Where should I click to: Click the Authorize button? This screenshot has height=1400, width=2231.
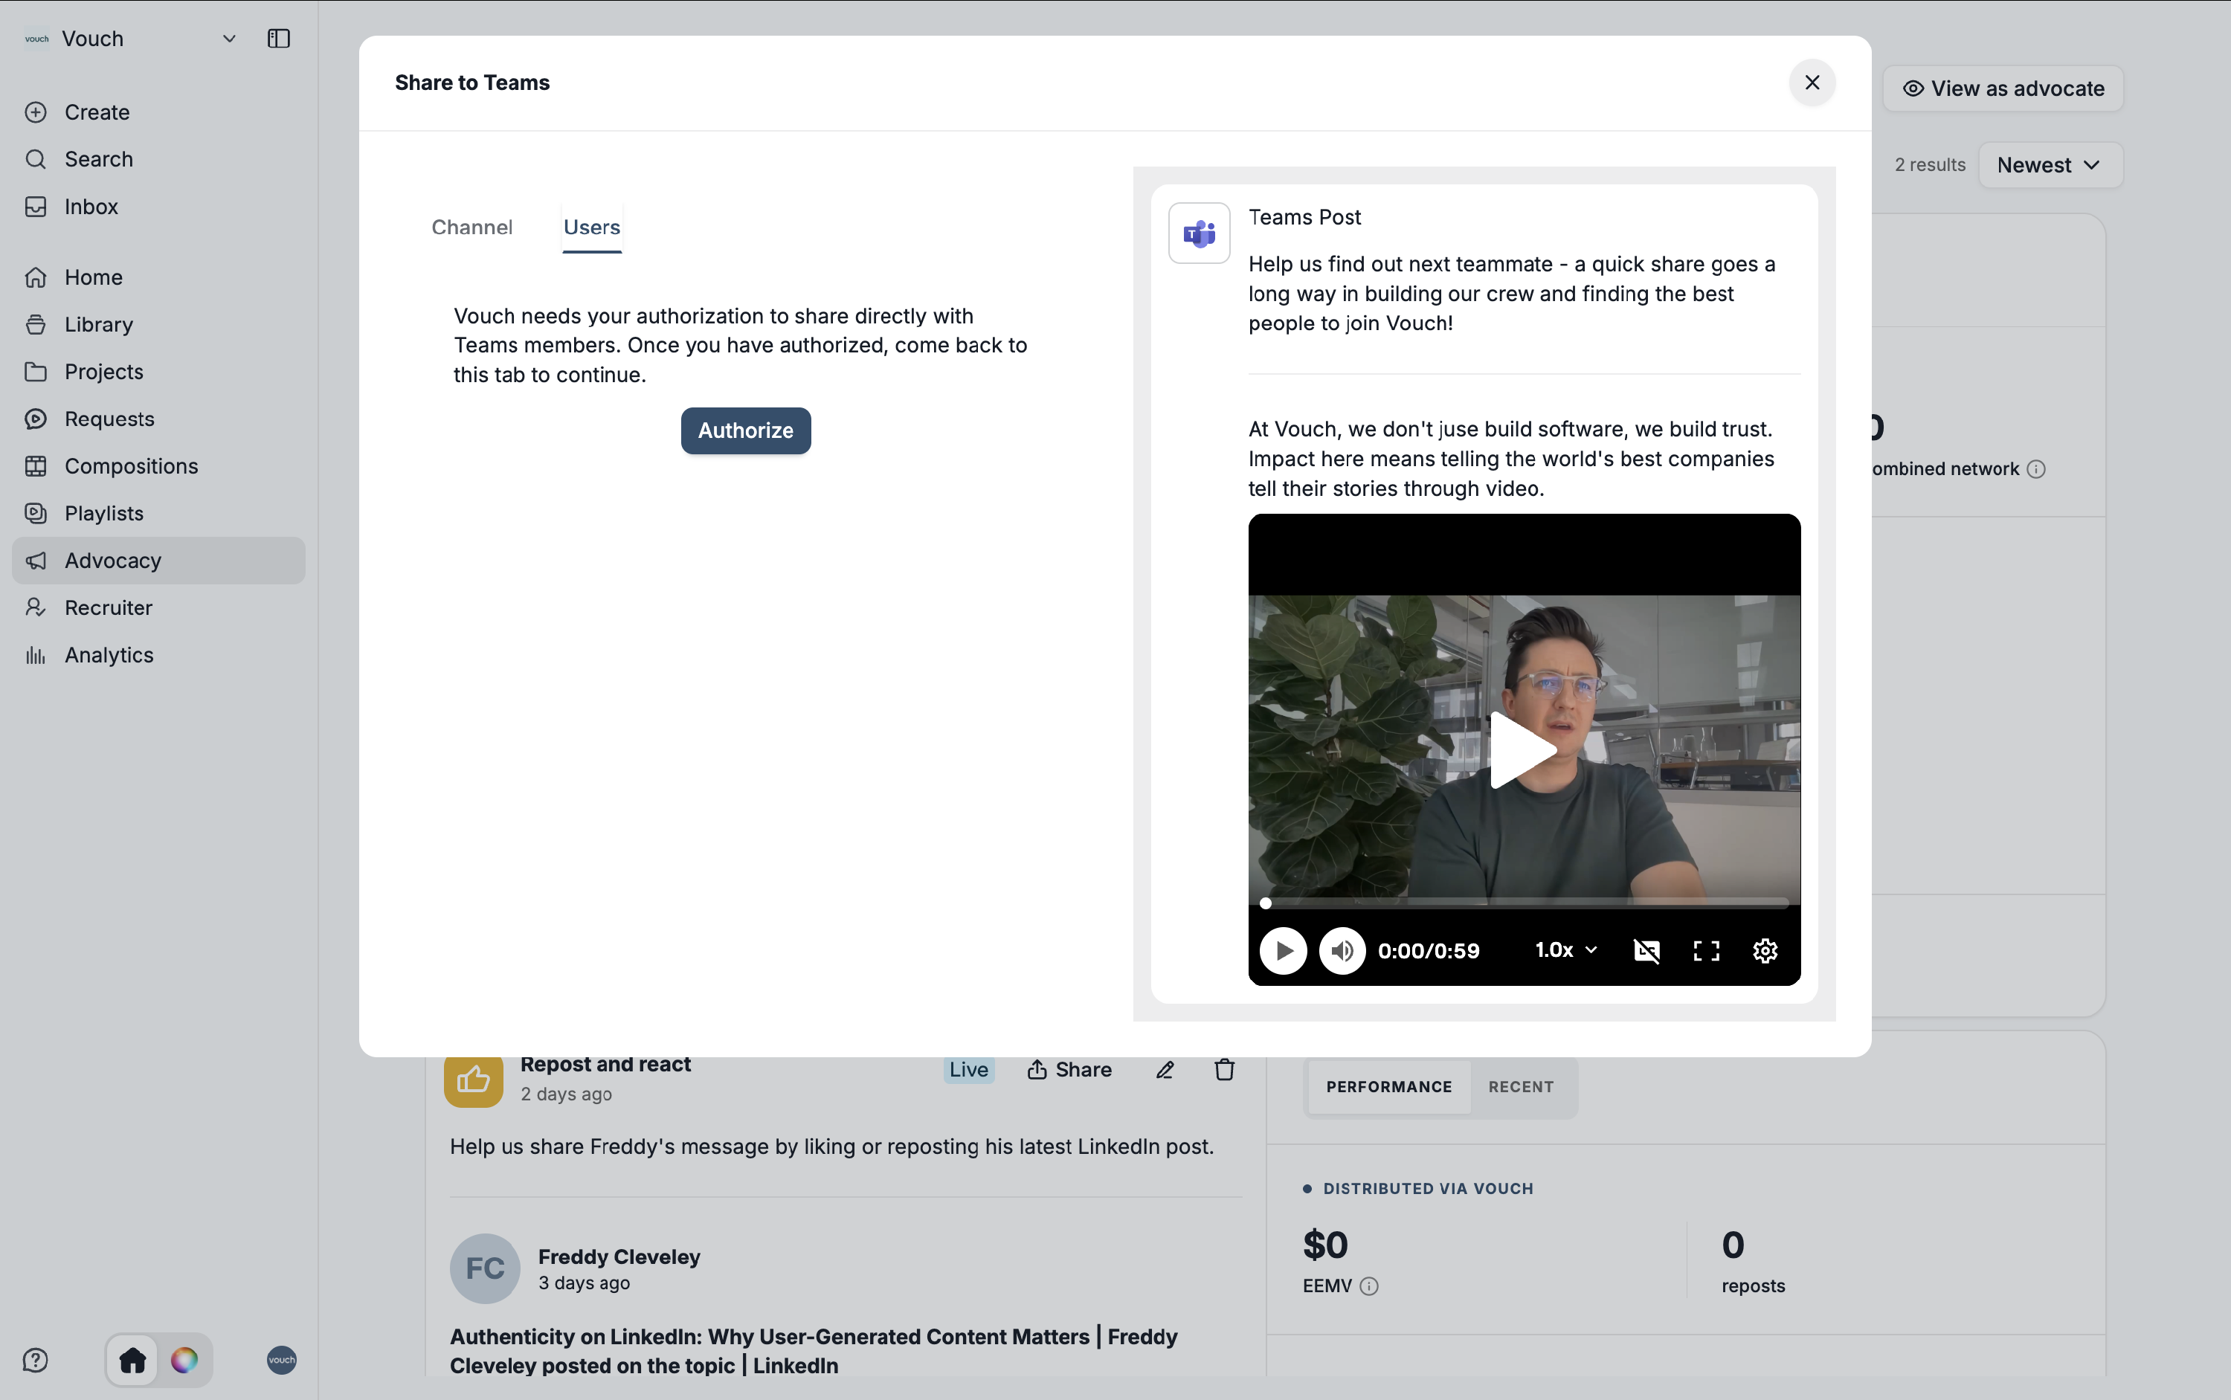pos(745,430)
